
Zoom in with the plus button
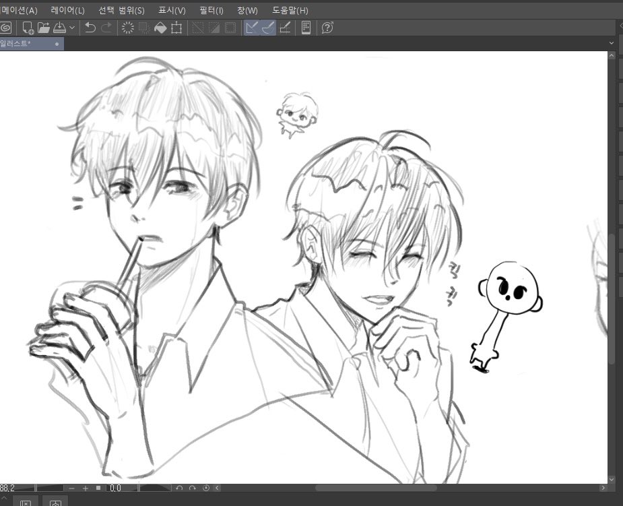[85, 488]
